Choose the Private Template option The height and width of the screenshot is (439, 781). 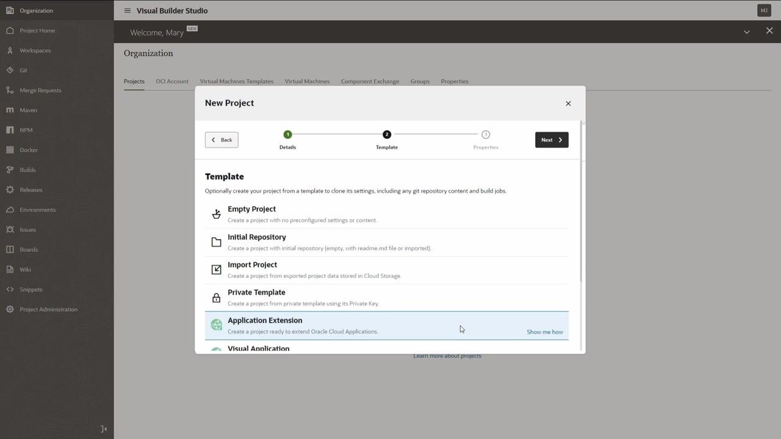(x=387, y=298)
